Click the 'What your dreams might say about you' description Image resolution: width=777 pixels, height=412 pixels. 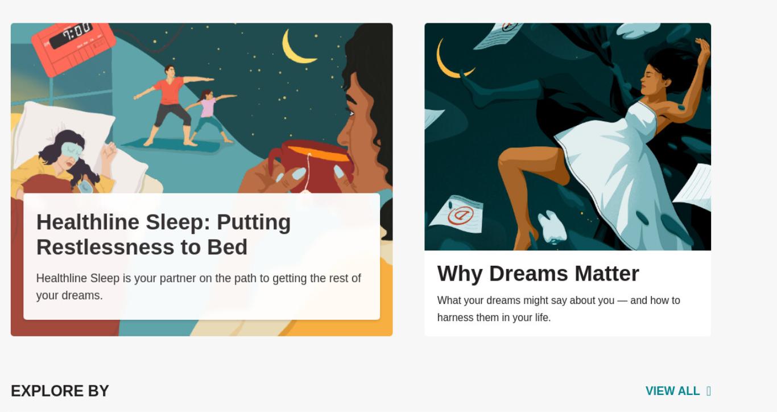coord(559,309)
